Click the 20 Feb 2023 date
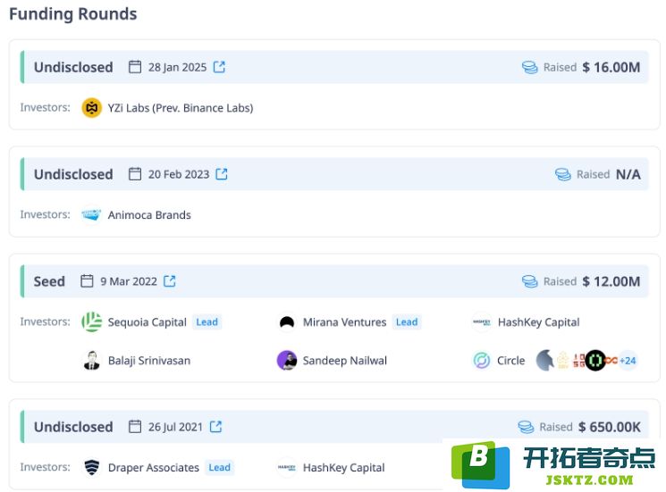Image resolution: width=666 pixels, height=492 pixels. tap(179, 174)
